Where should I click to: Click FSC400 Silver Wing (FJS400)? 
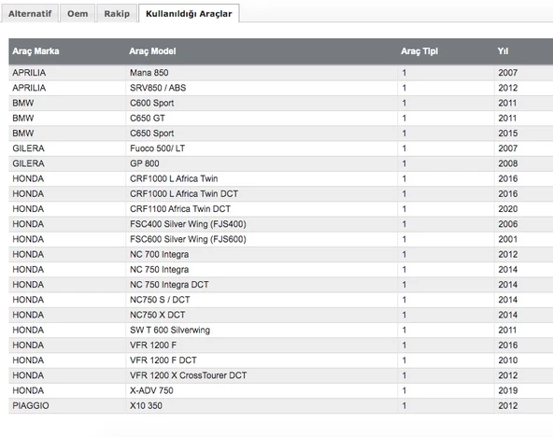click(x=188, y=224)
